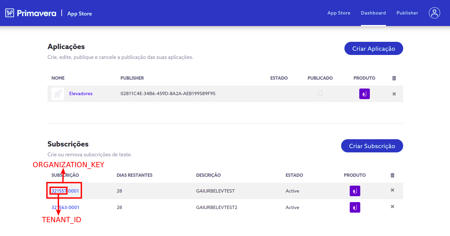Open the Produto icon for the Elevadores application
The width and height of the screenshot is (450, 236).
click(364, 94)
